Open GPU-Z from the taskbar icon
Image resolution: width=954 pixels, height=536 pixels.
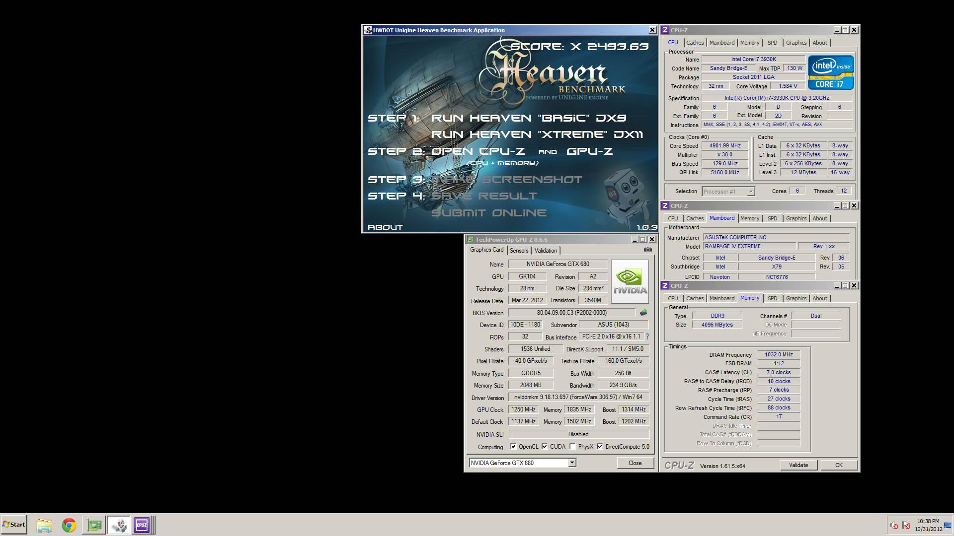click(94, 525)
